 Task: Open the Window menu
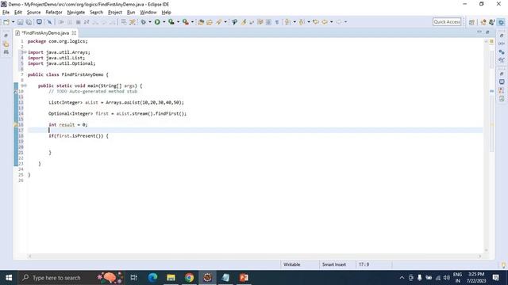click(148, 13)
